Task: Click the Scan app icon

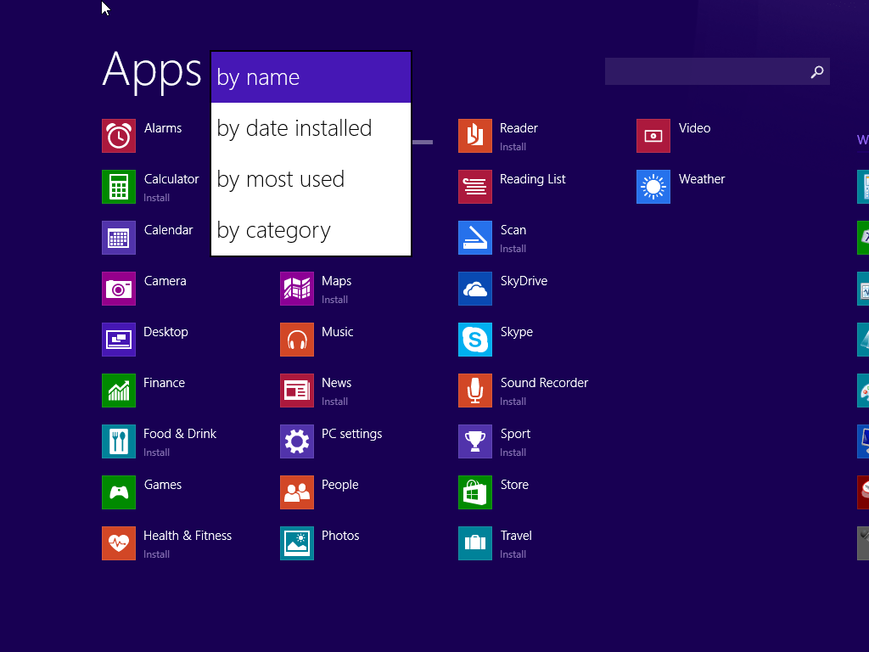Action: [x=475, y=238]
